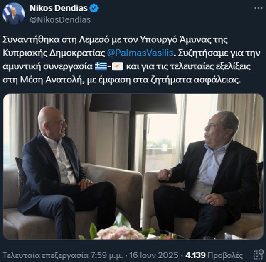Click the tweet text mentioning Λεμεσό
The image size is (266, 262).
(115, 40)
